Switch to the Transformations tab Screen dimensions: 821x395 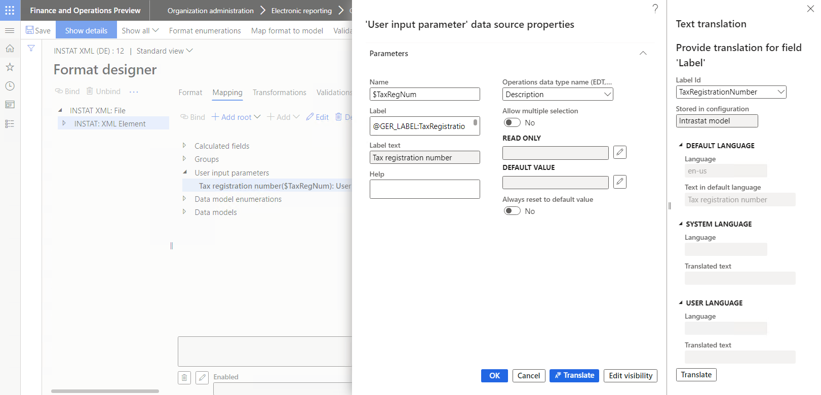click(x=279, y=93)
